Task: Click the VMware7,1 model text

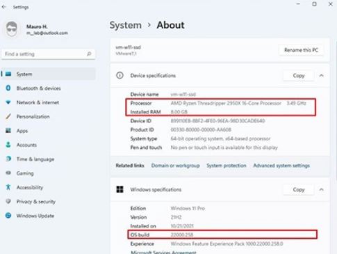Action: pyautogui.click(x=126, y=54)
